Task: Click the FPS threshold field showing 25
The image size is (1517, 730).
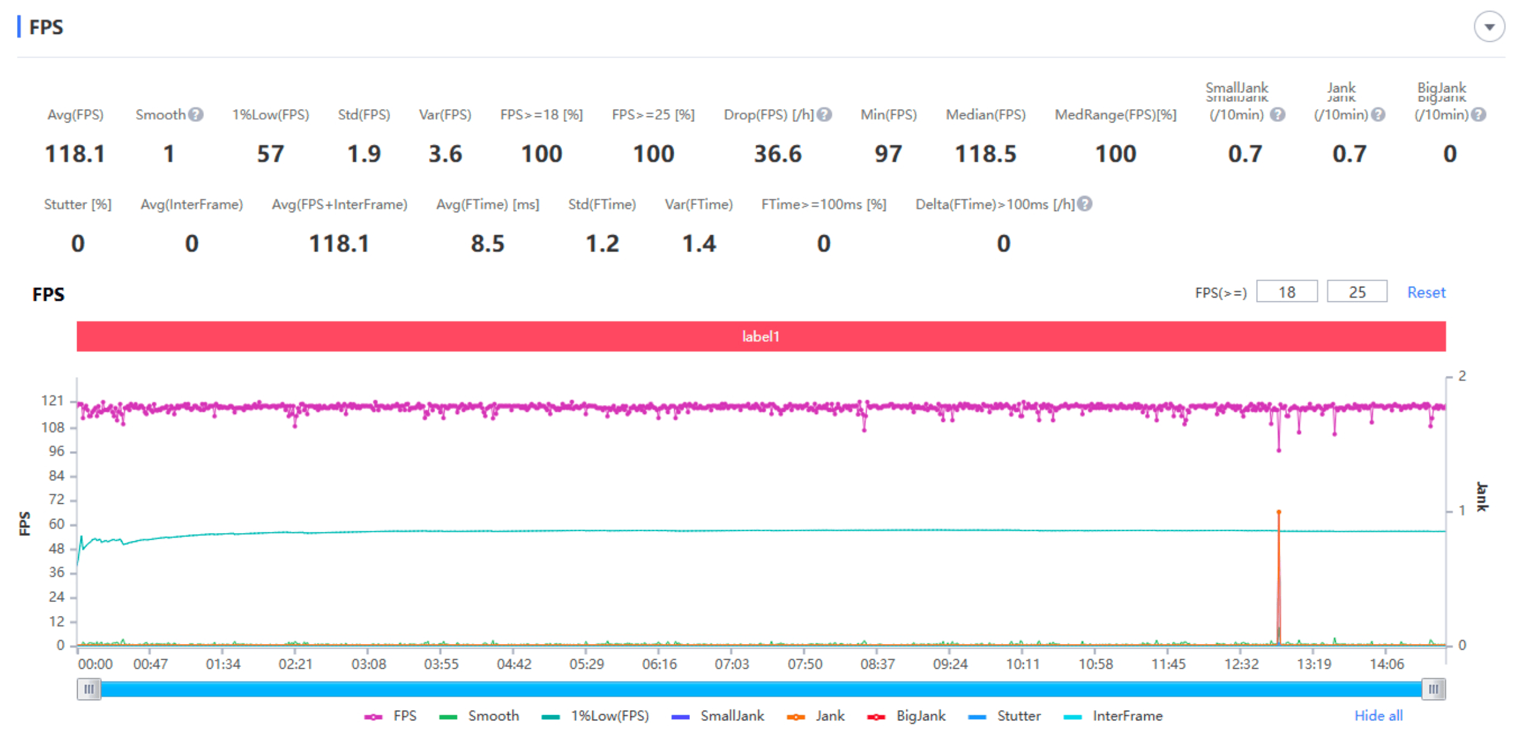Action: pos(1357,292)
